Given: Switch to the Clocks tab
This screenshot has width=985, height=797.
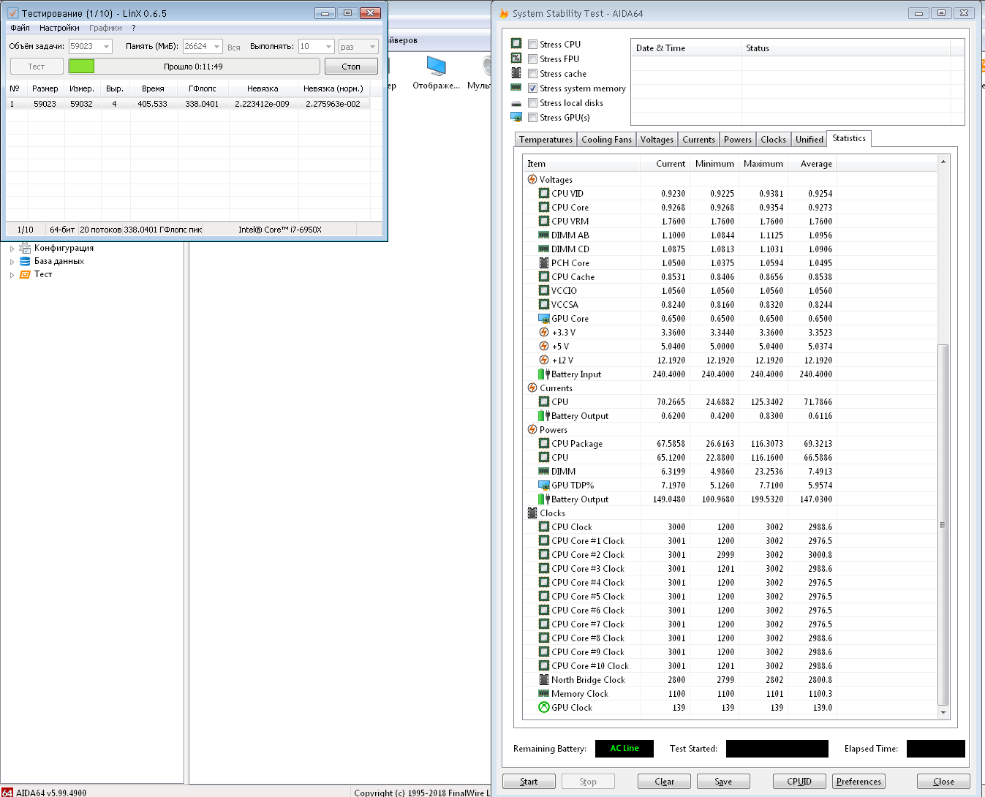Looking at the screenshot, I should [773, 140].
